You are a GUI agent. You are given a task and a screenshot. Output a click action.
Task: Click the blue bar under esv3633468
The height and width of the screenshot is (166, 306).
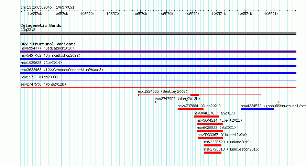click(158, 73)
